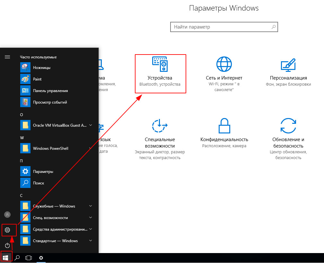This screenshot has height=263, width=324.
Task: Click the Служебные — Windows folder icon
Action: coord(25,206)
